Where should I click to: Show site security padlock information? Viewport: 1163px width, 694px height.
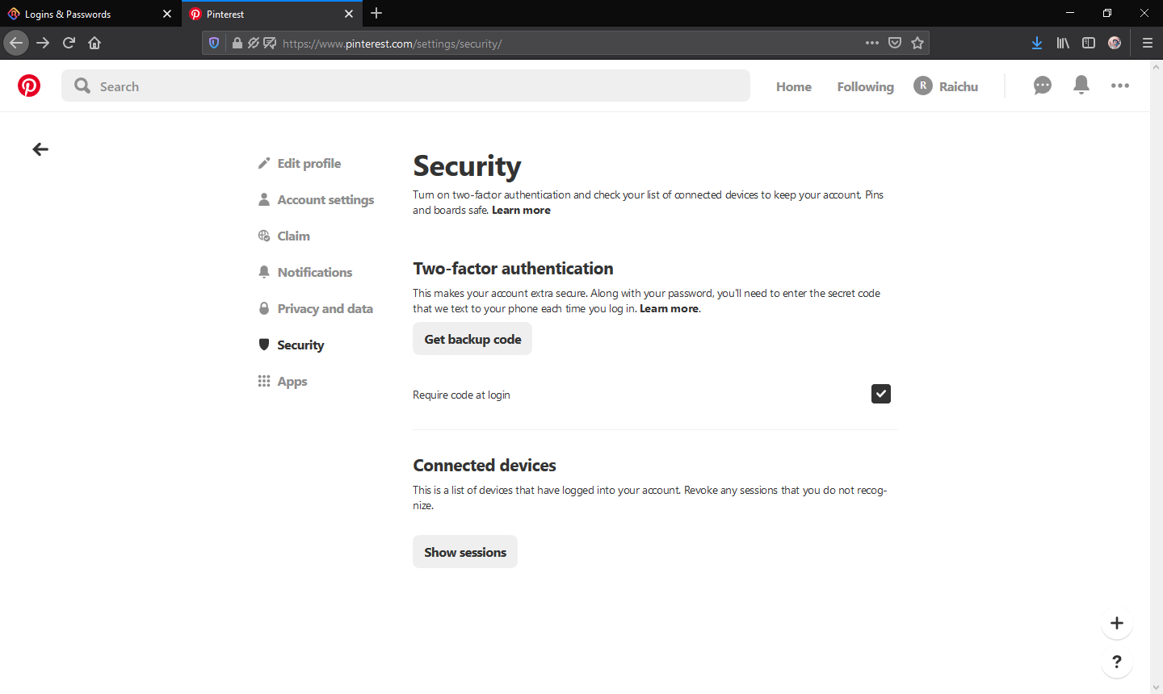(x=237, y=43)
